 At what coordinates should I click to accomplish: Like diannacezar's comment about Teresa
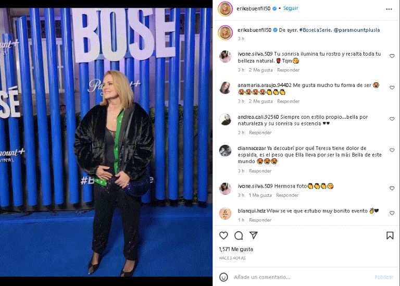tap(392, 150)
